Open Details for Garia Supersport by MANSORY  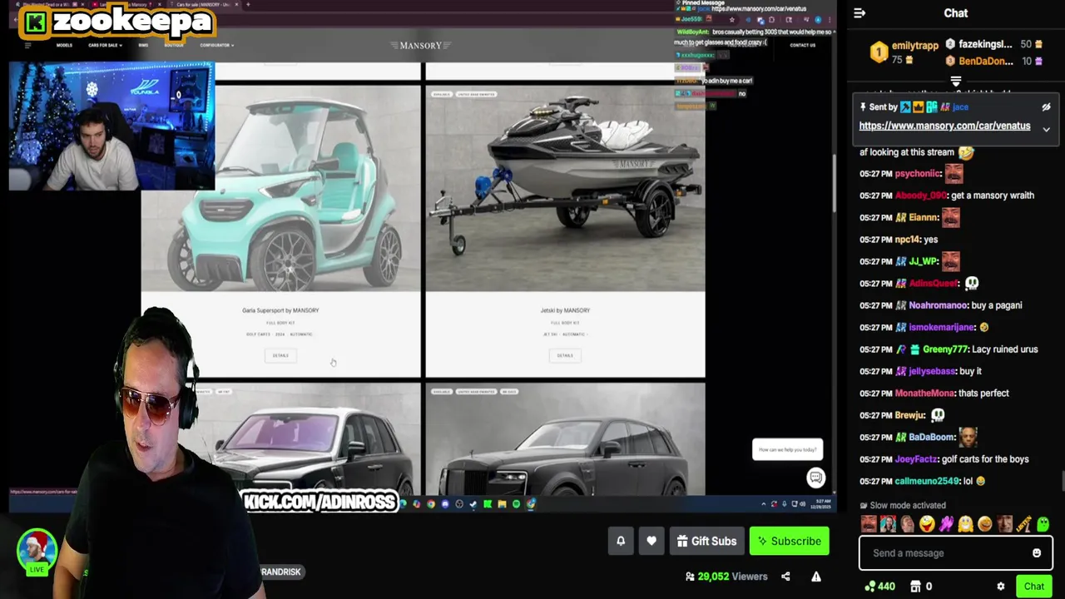(280, 355)
